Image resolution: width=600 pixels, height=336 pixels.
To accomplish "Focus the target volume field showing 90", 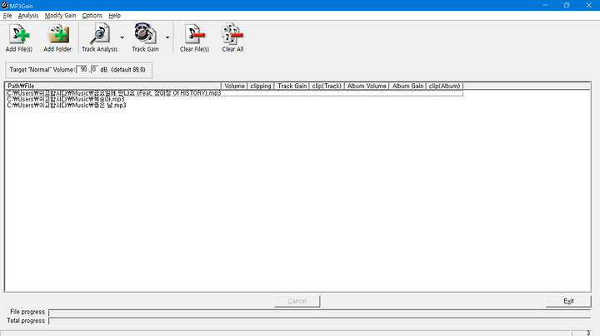I will point(82,70).
